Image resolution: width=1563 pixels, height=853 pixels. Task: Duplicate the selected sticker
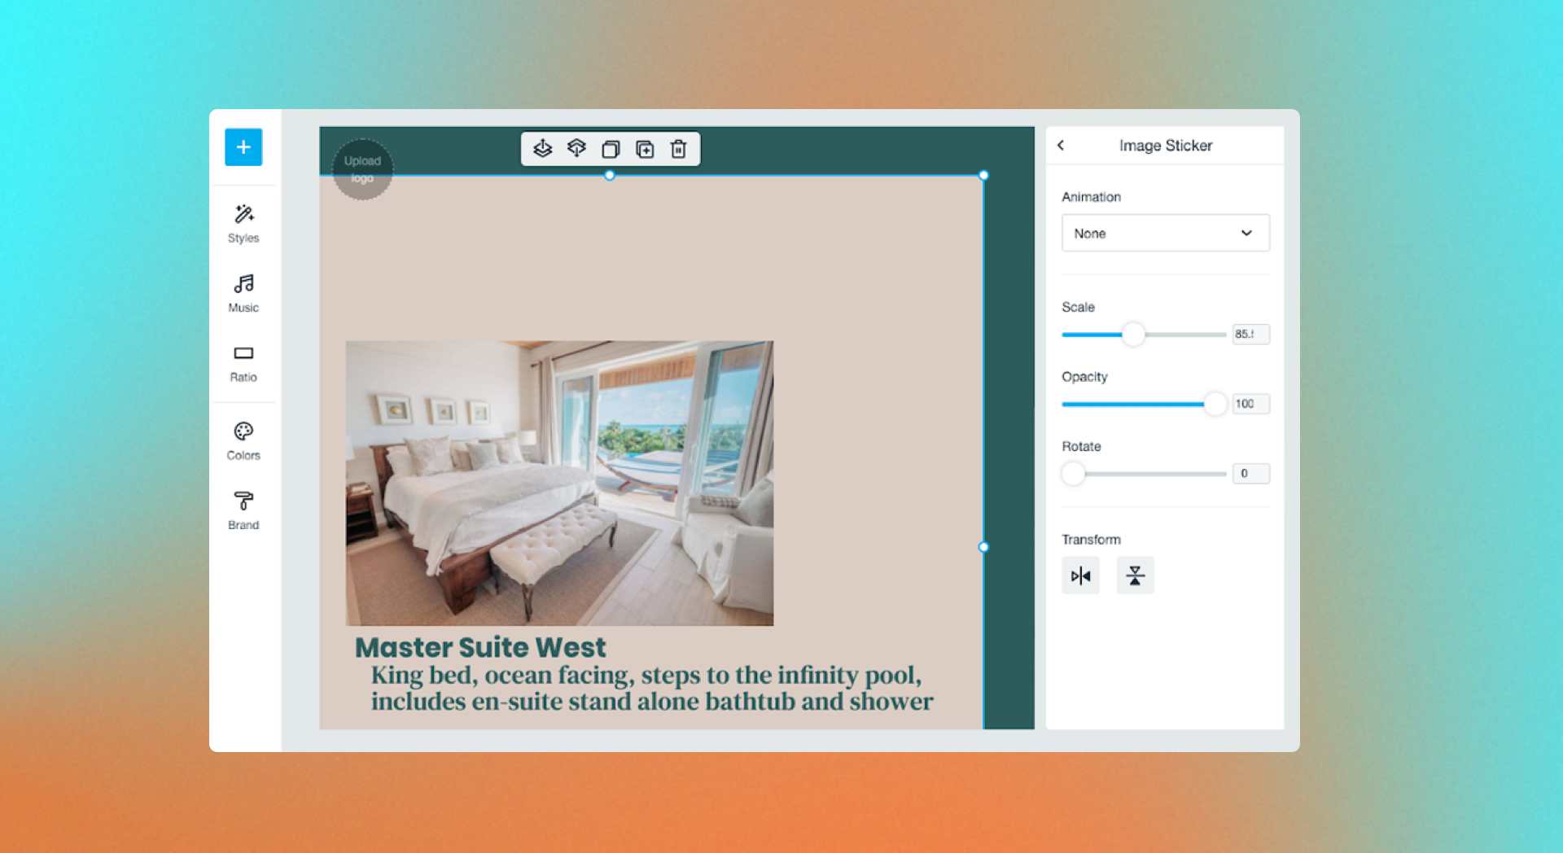click(x=645, y=149)
